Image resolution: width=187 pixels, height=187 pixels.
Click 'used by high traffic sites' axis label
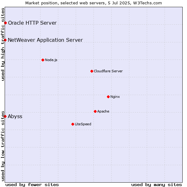click(x=3, y=44)
